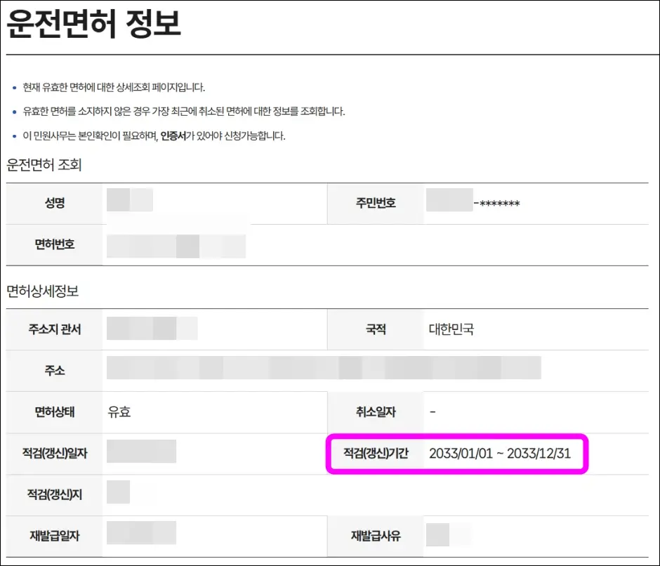
Task: Click the 면허번호 label cell
Action: coord(54,244)
